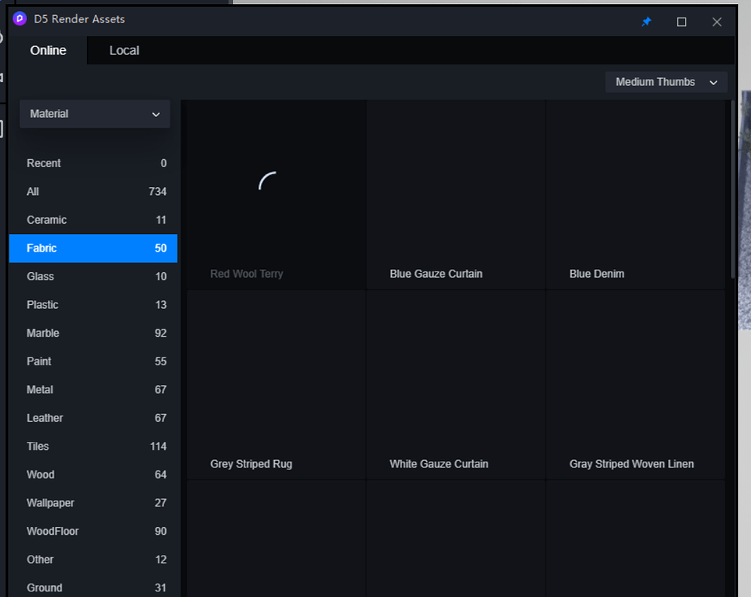
Task: Select the All materials category
Action: pos(93,192)
